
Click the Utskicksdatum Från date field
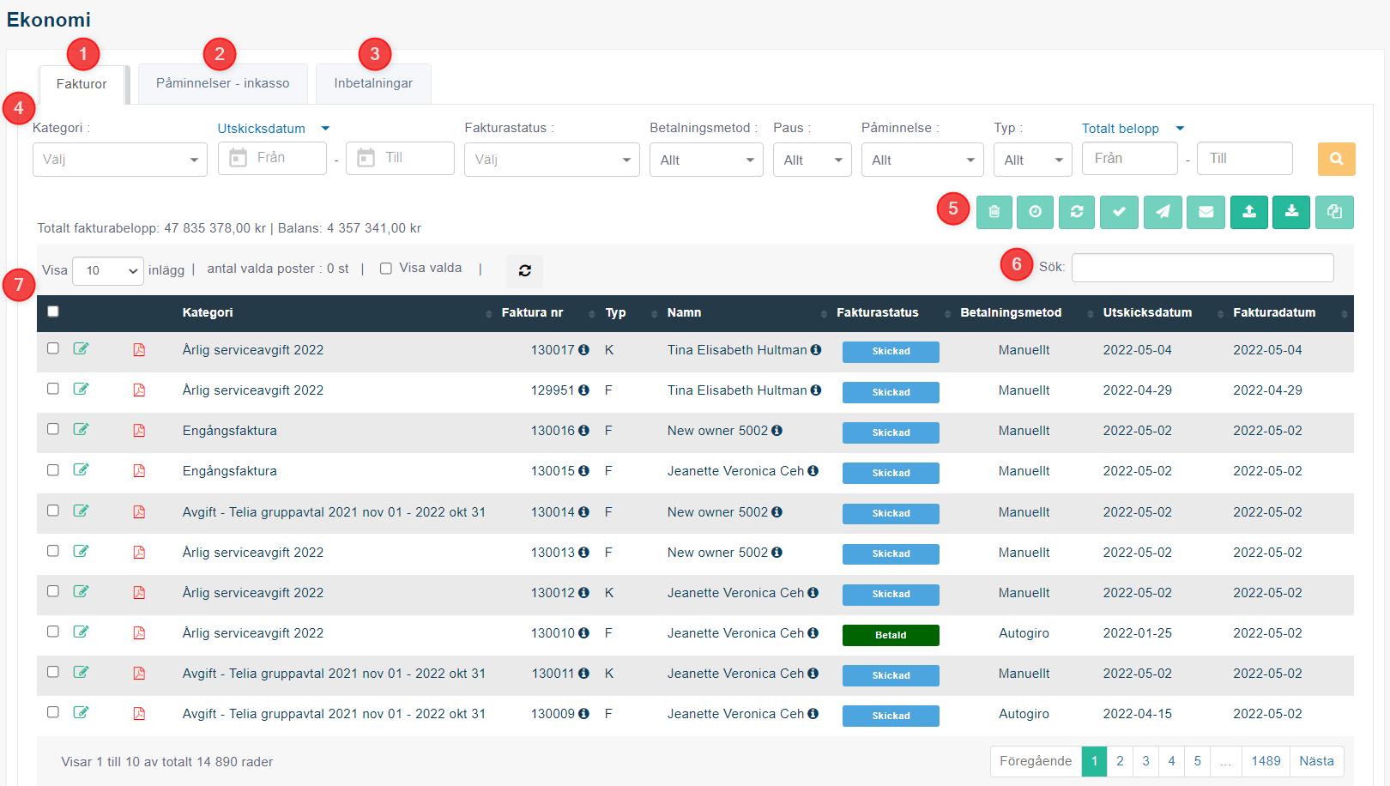coord(272,158)
